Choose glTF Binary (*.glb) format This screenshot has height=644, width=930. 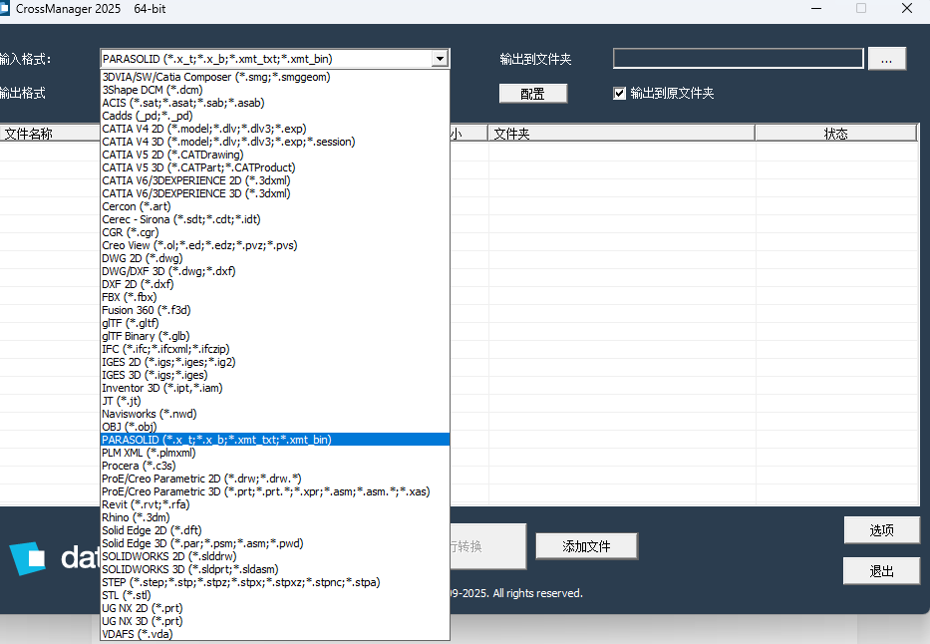point(275,336)
